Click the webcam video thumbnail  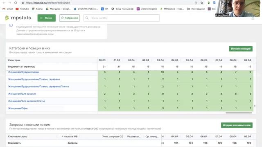[x=238, y=8]
